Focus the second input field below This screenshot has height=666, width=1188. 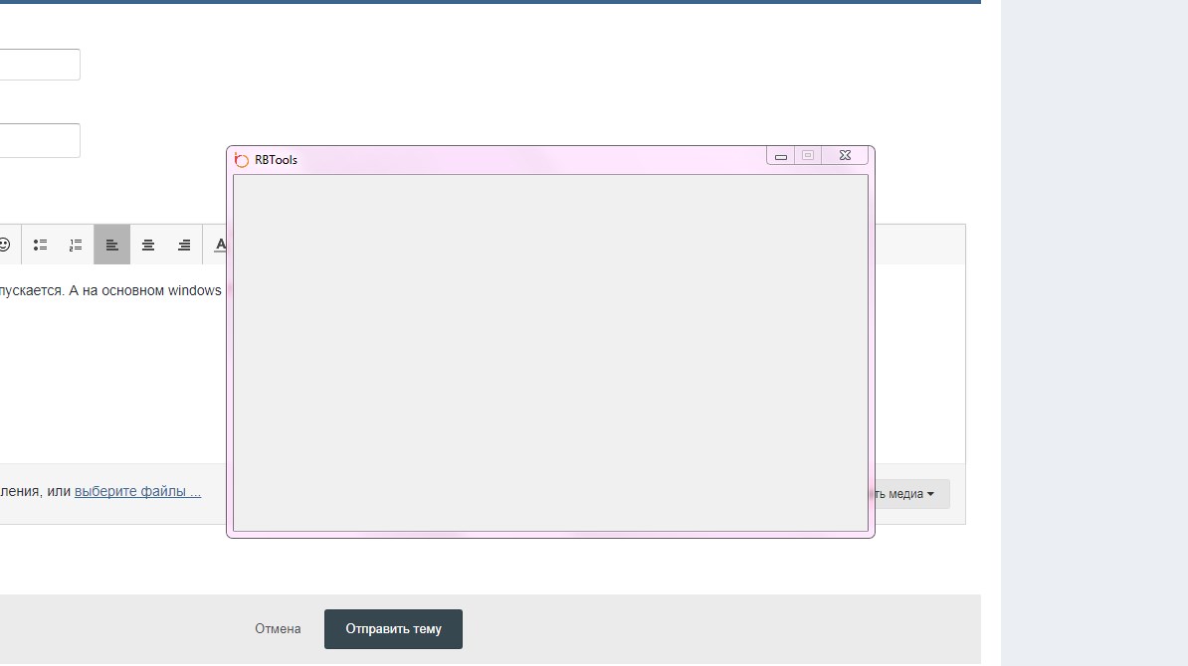pos(40,140)
